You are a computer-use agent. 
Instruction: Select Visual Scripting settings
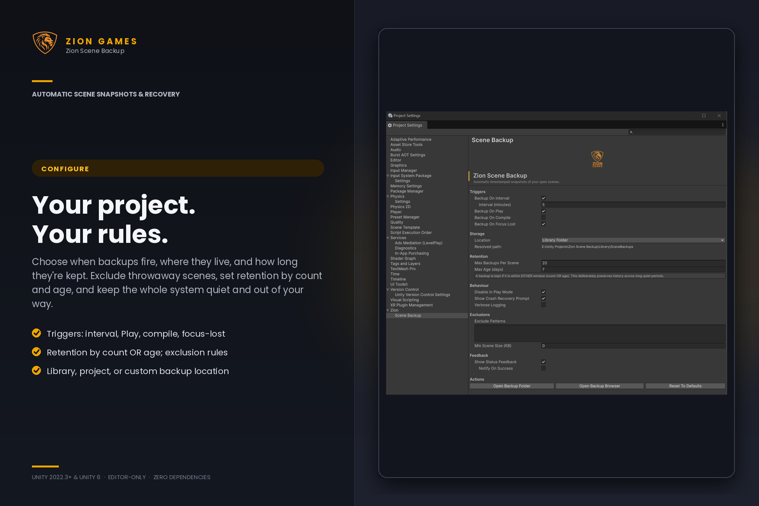click(404, 300)
